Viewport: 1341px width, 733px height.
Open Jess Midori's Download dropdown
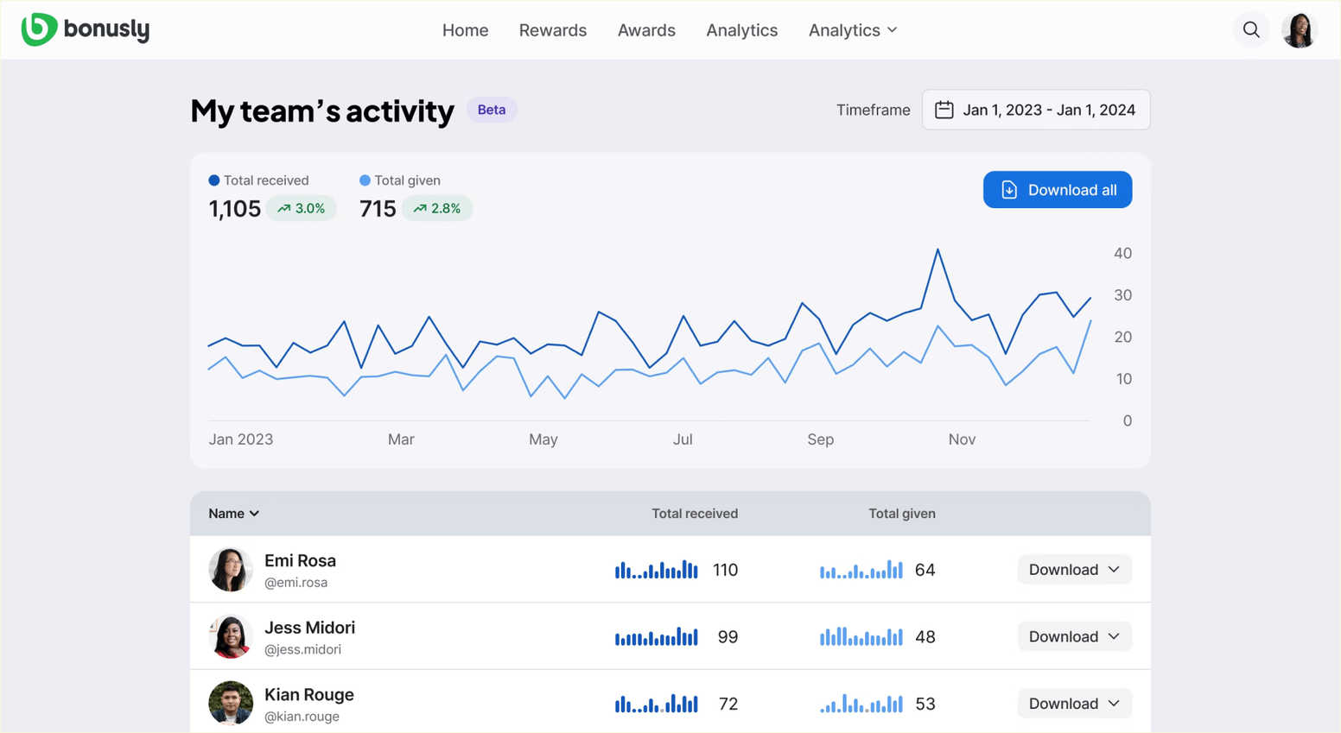pos(1075,636)
